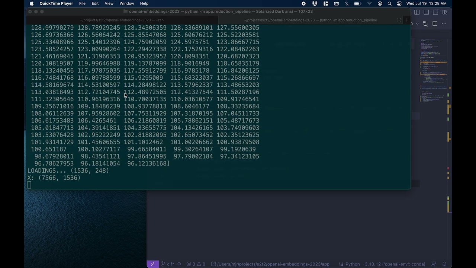The height and width of the screenshot is (268, 476).
Task: Click the value 97.34123105 in terminal
Action: click(240, 156)
